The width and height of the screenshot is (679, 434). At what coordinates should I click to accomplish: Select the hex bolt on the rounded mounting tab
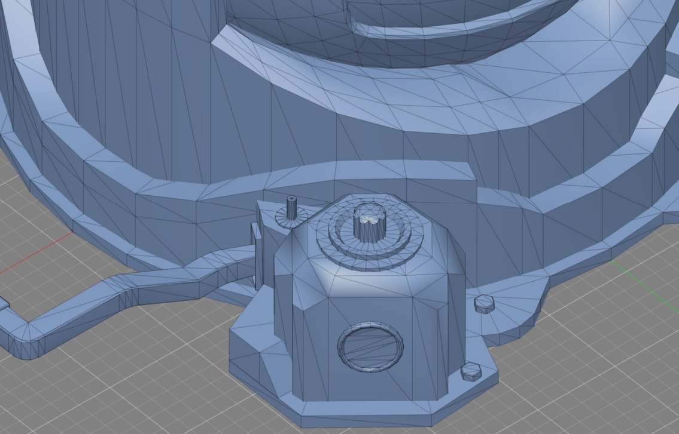pyautogui.click(x=484, y=304)
